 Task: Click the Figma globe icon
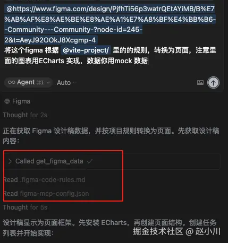tap(7, 101)
